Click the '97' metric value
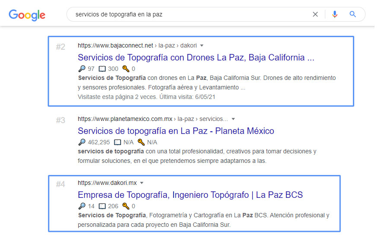 pos(91,69)
